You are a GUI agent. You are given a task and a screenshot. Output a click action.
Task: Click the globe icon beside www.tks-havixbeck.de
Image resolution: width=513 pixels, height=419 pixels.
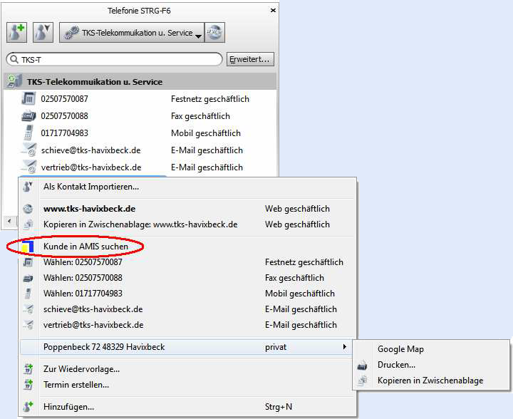coord(28,209)
